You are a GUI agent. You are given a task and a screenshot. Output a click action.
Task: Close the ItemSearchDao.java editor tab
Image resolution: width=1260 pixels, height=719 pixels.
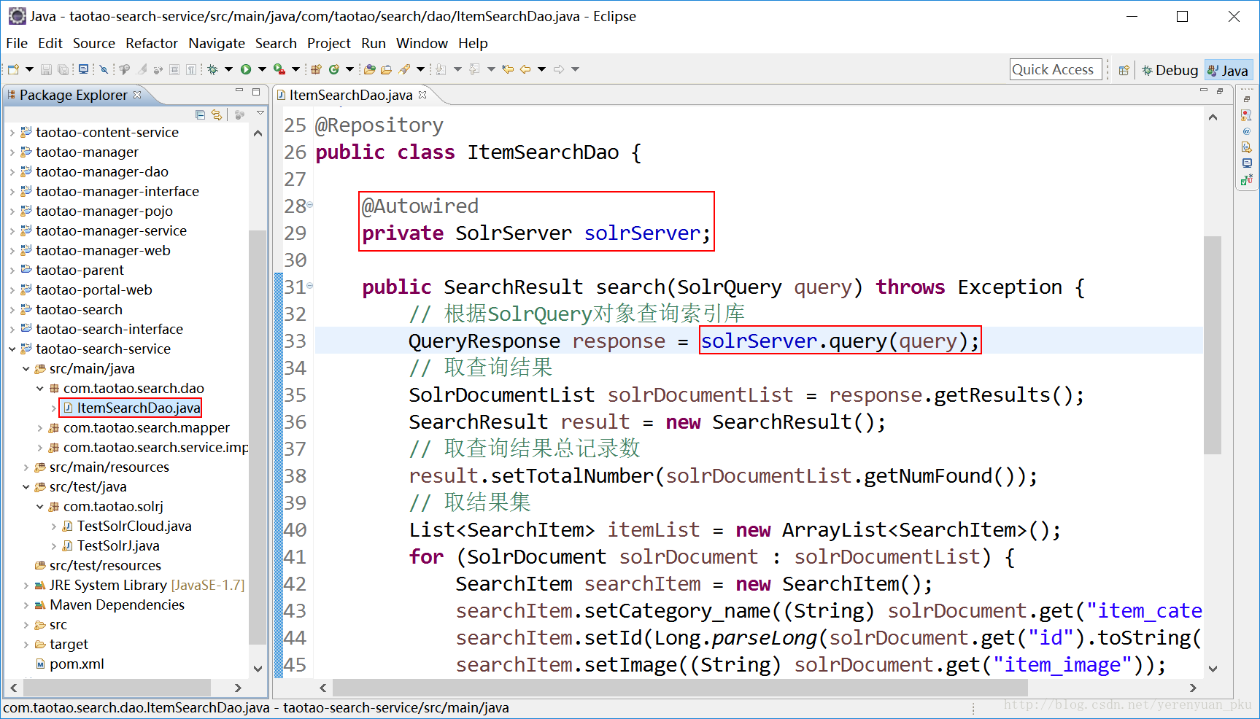[422, 95]
